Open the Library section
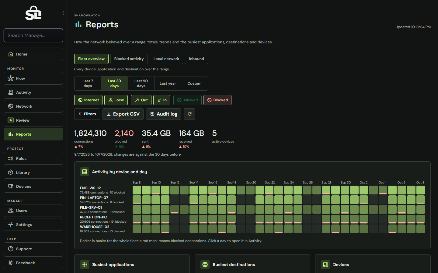 point(33,172)
